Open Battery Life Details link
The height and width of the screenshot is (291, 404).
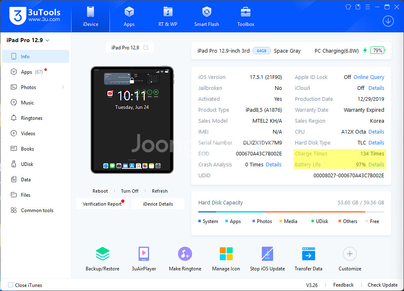[x=376, y=164]
